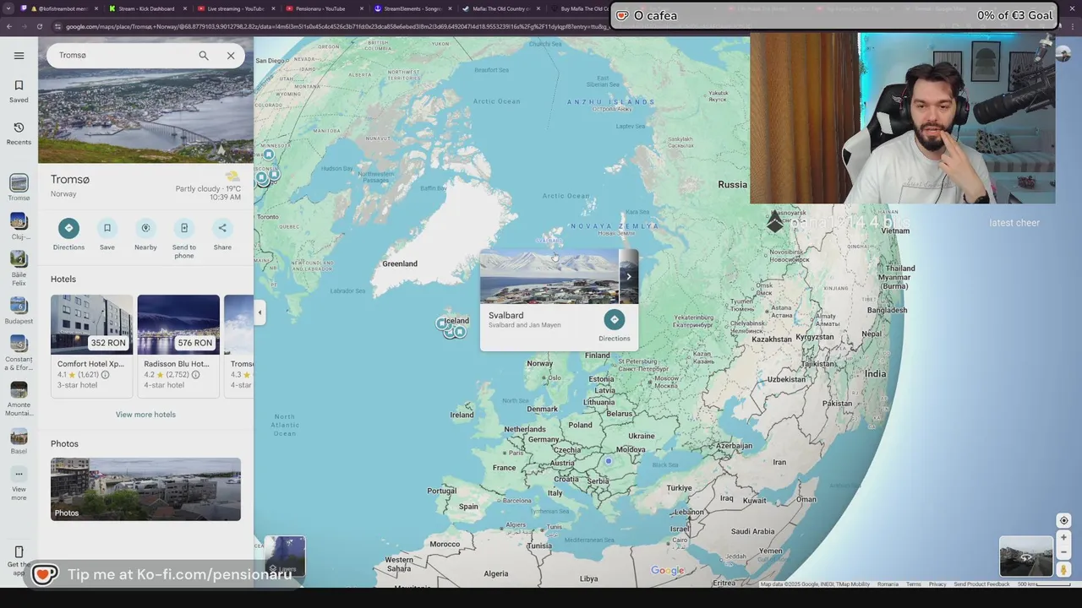Toggle the map Layers button
The height and width of the screenshot is (608, 1082).
coord(285,556)
